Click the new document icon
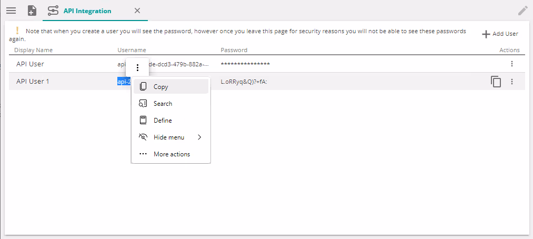533x239 pixels. tap(32, 11)
